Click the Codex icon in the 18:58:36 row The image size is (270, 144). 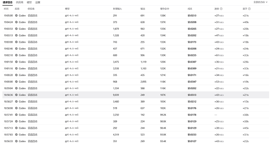pos(16,95)
